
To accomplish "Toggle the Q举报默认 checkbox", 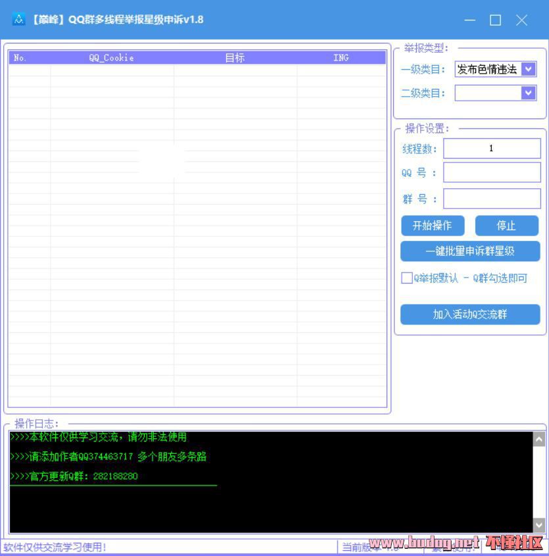I will (406, 278).
